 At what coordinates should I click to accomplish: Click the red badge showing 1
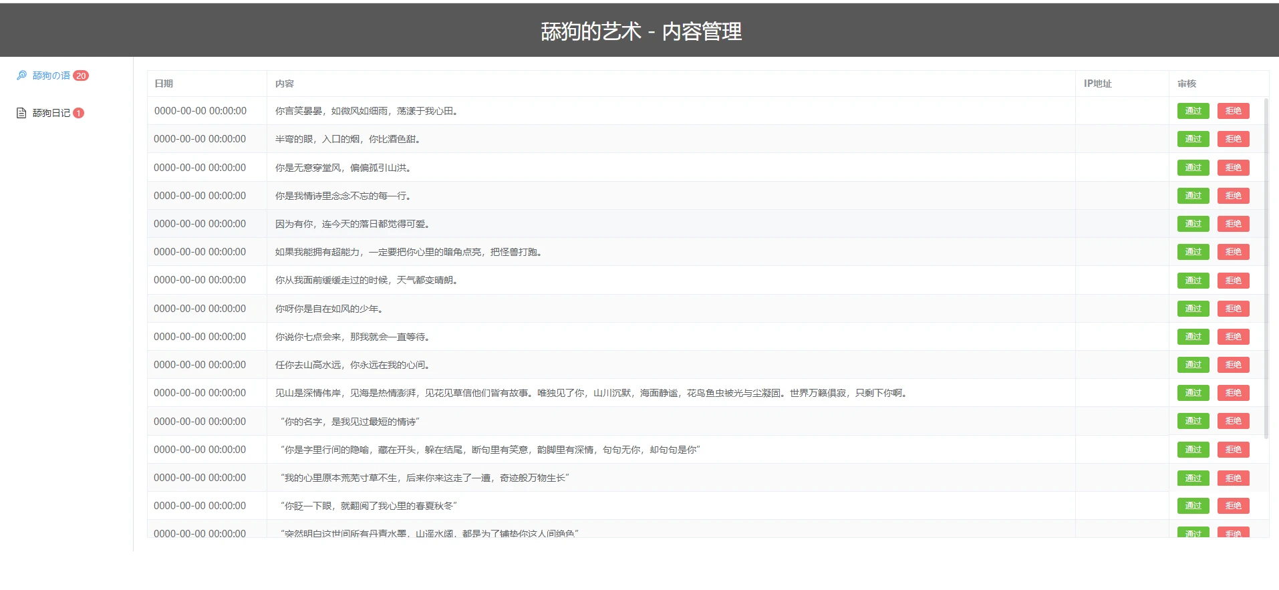78,113
